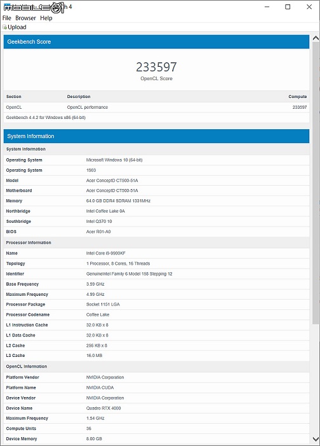Select the 233597 OpenCL score number
The width and height of the screenshot is (320, 446).
156,67
